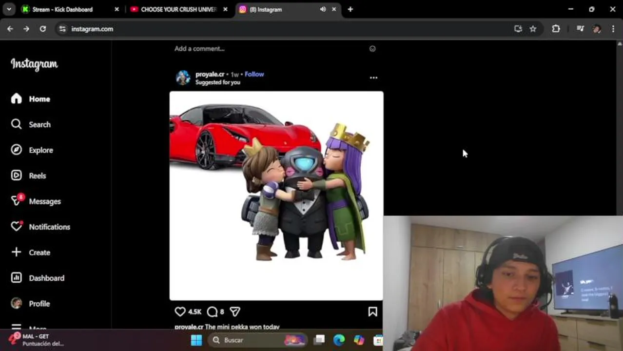Open Copilot from taskbar
Screen dimensions: 623x351
[359, 340]
